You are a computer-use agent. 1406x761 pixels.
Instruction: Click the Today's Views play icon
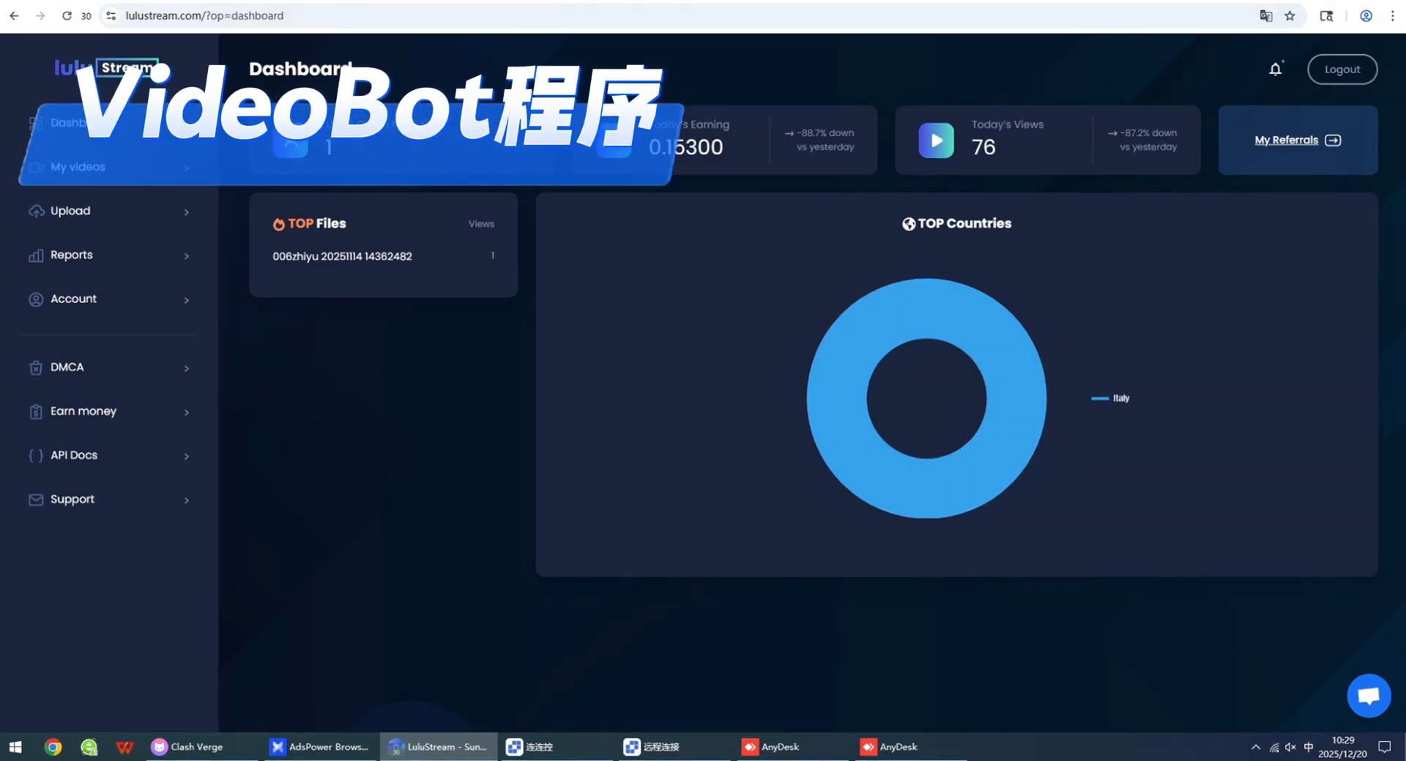pyautogui.click(x=936, y=140)
